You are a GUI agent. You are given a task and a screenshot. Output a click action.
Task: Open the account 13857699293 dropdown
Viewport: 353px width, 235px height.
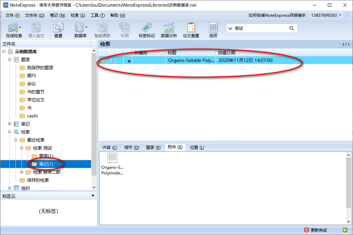pos(340,15)
